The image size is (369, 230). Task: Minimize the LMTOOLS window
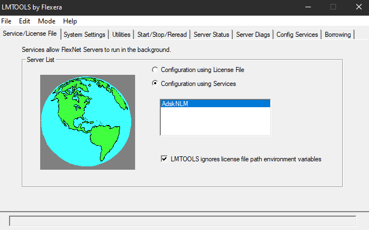coord(308,7)
